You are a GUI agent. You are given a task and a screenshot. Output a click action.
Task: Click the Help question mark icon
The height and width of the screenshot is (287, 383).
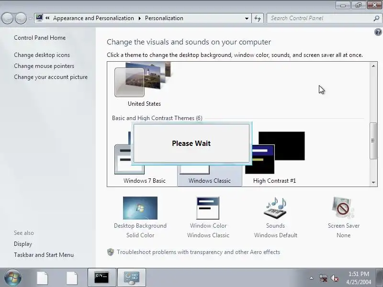[x=378, y=32]
